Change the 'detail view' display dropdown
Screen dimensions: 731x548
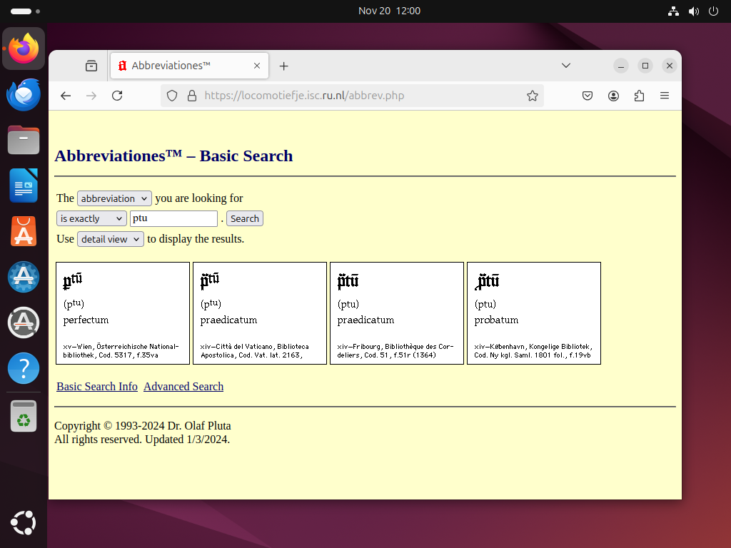[x=111, y=239]
